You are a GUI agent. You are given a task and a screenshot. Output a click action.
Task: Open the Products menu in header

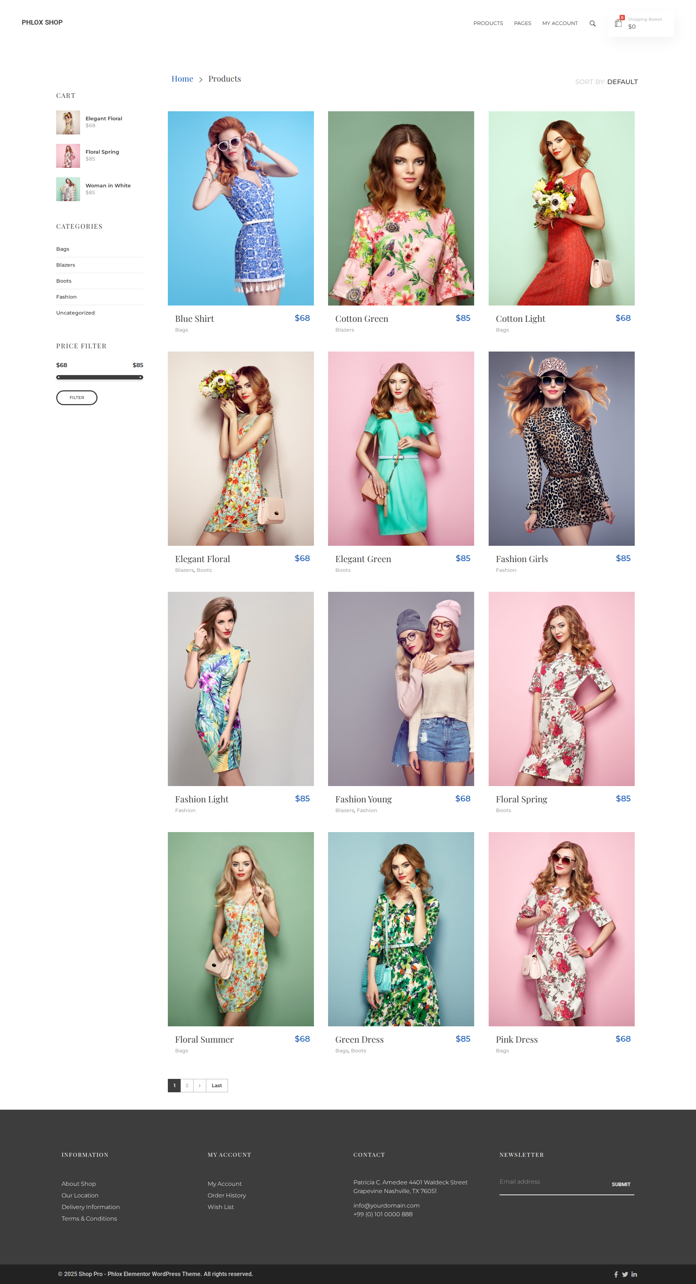pyautogui.click(x=488, y=24)
